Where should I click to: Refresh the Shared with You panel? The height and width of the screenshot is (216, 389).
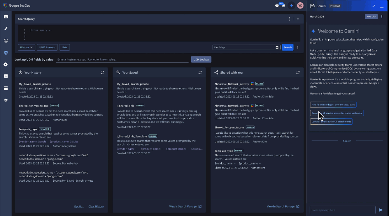(298, 72)
